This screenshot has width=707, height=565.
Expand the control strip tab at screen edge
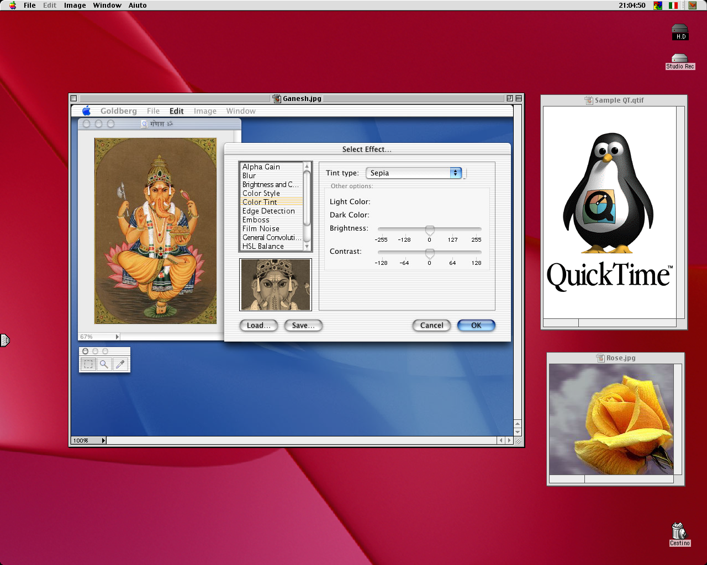(4, 340)
